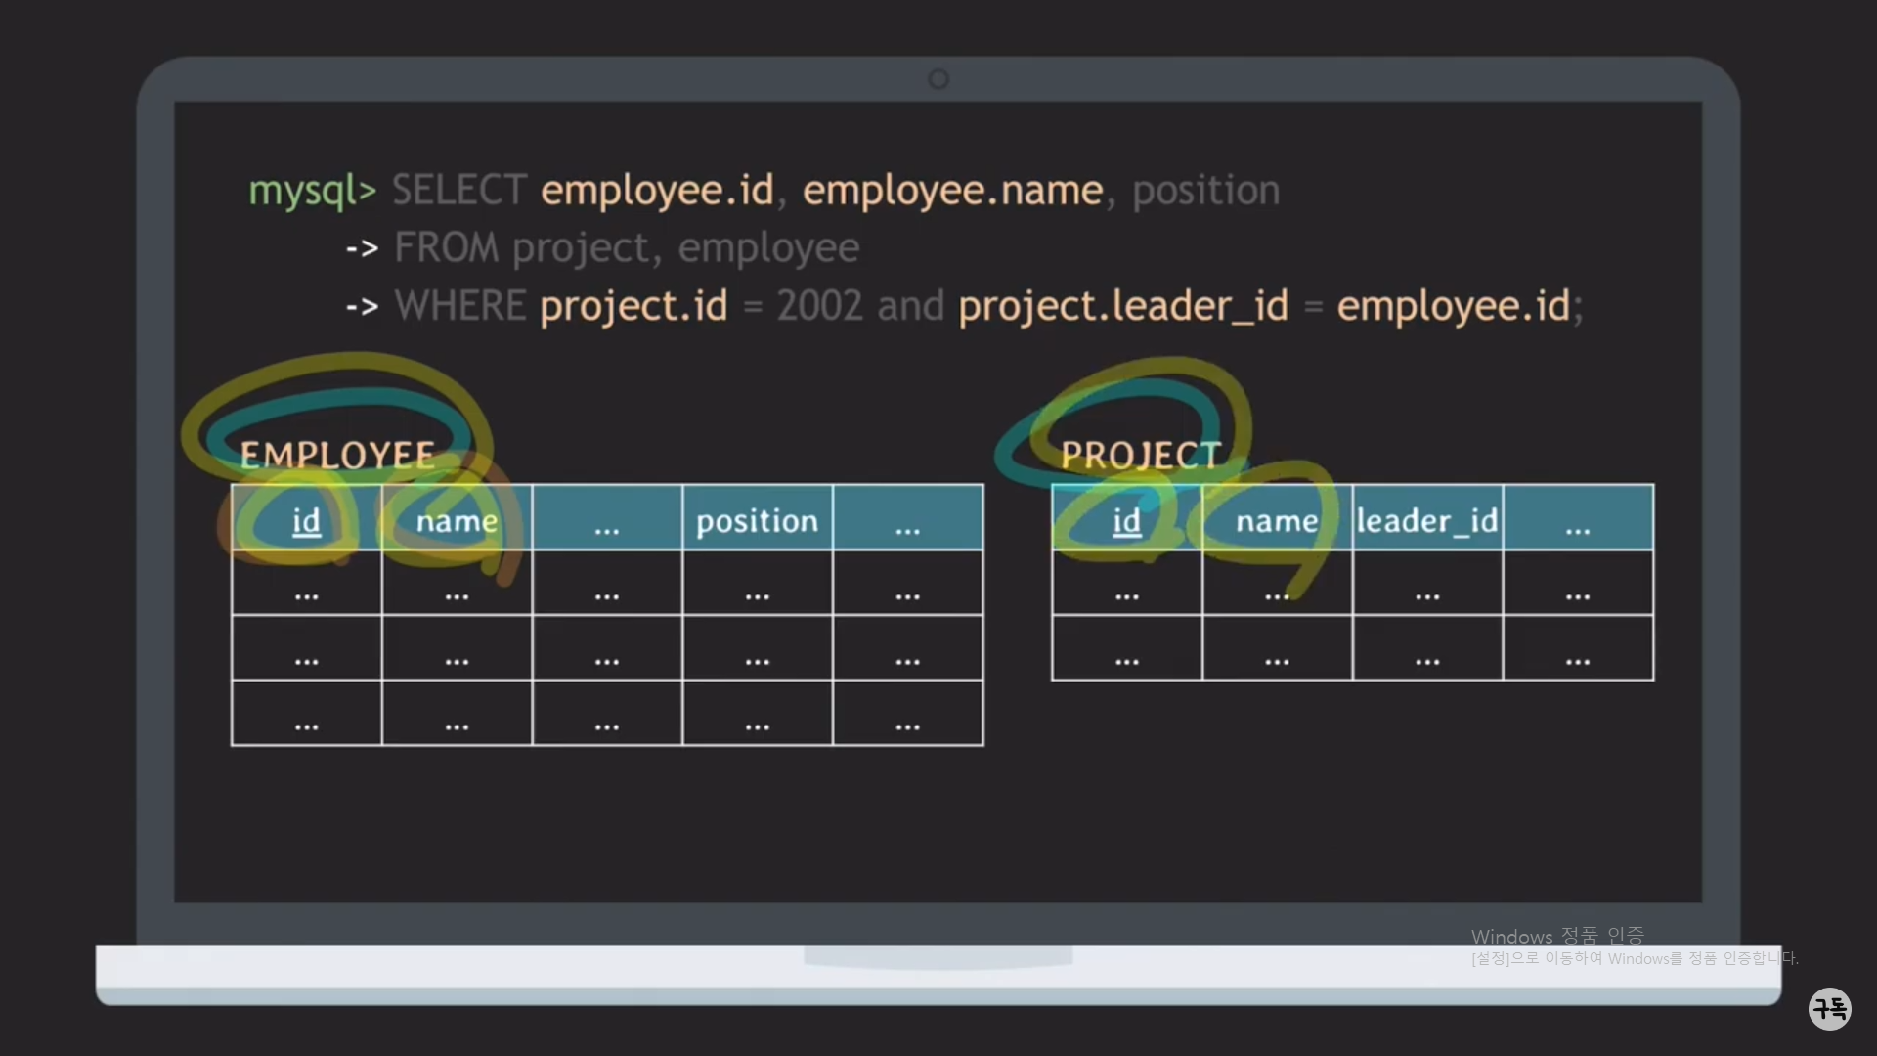The image size is (1877, 1056).
Task: Click the subscribe icon at bottom right
Action: [x=1829, y=1008]
